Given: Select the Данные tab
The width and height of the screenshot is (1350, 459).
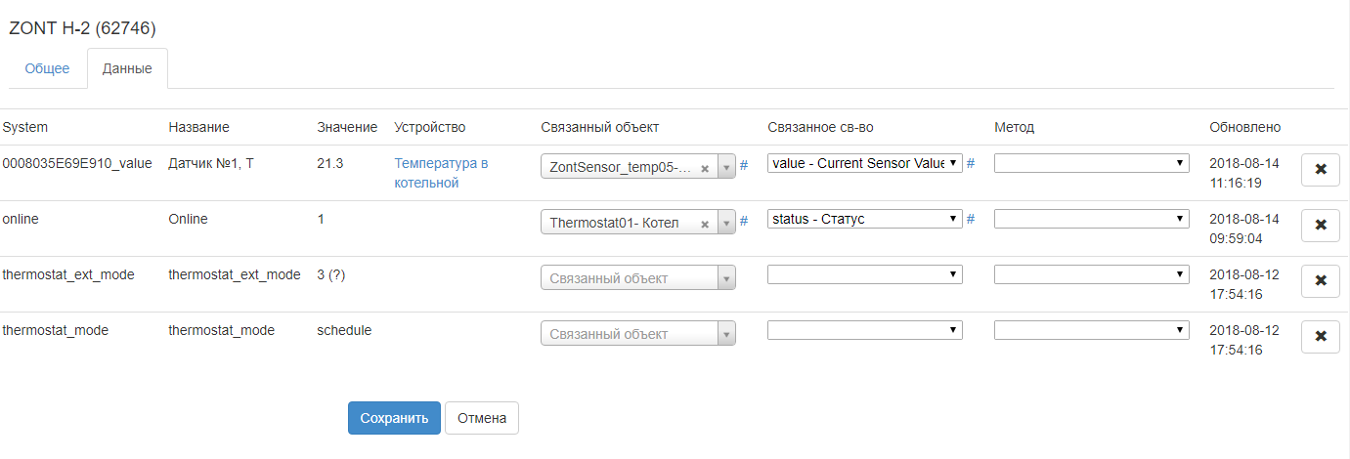Looking at the screenshot, I should coord(127,68).
